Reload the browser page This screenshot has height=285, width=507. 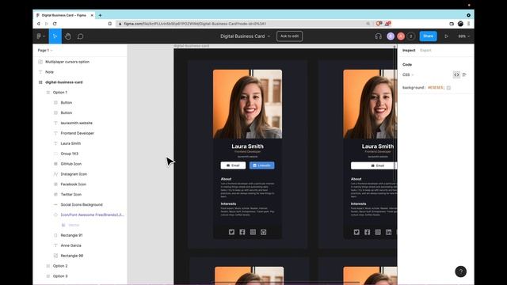click(55, 24)
